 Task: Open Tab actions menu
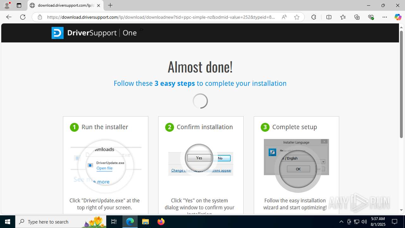tap(19, 5)
